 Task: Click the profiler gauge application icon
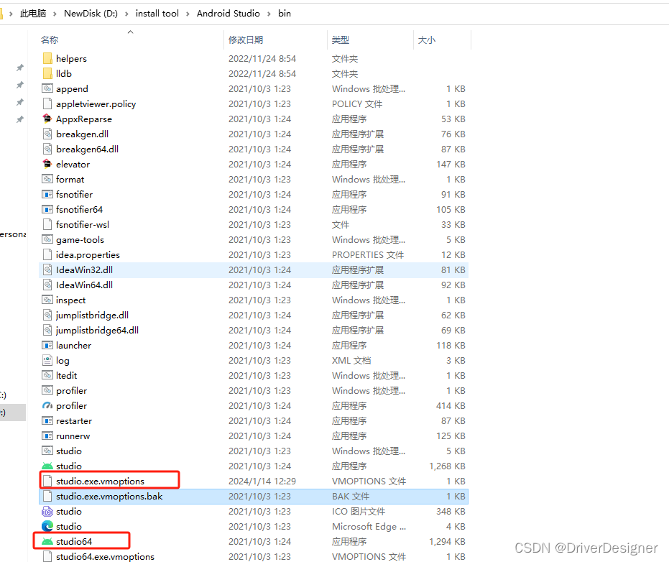[47, 405]
